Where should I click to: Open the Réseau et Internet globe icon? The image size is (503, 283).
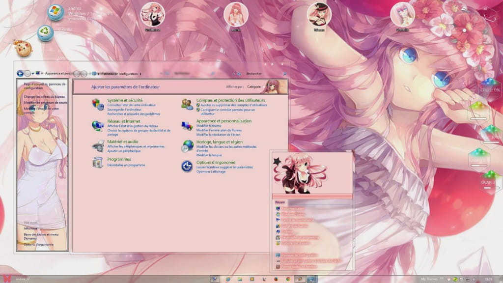pos(98,126)
